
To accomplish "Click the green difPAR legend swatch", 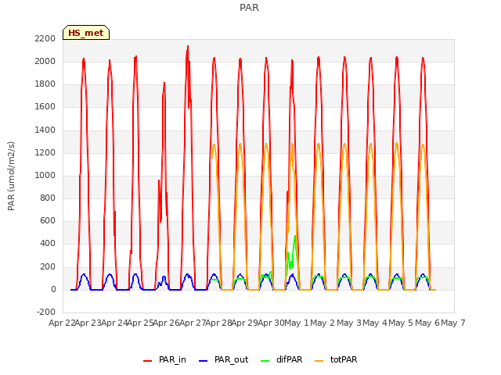I will click(x=265, y=360).
